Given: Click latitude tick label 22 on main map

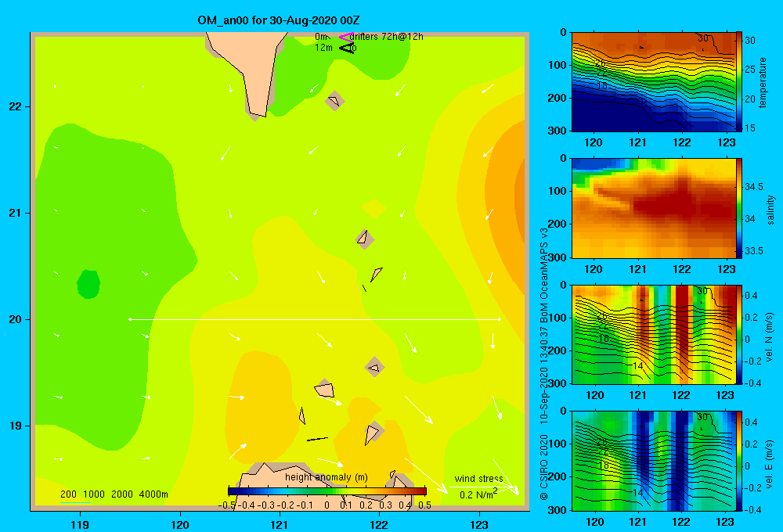Looking at the screenshot, I should [x=16, y=107].
